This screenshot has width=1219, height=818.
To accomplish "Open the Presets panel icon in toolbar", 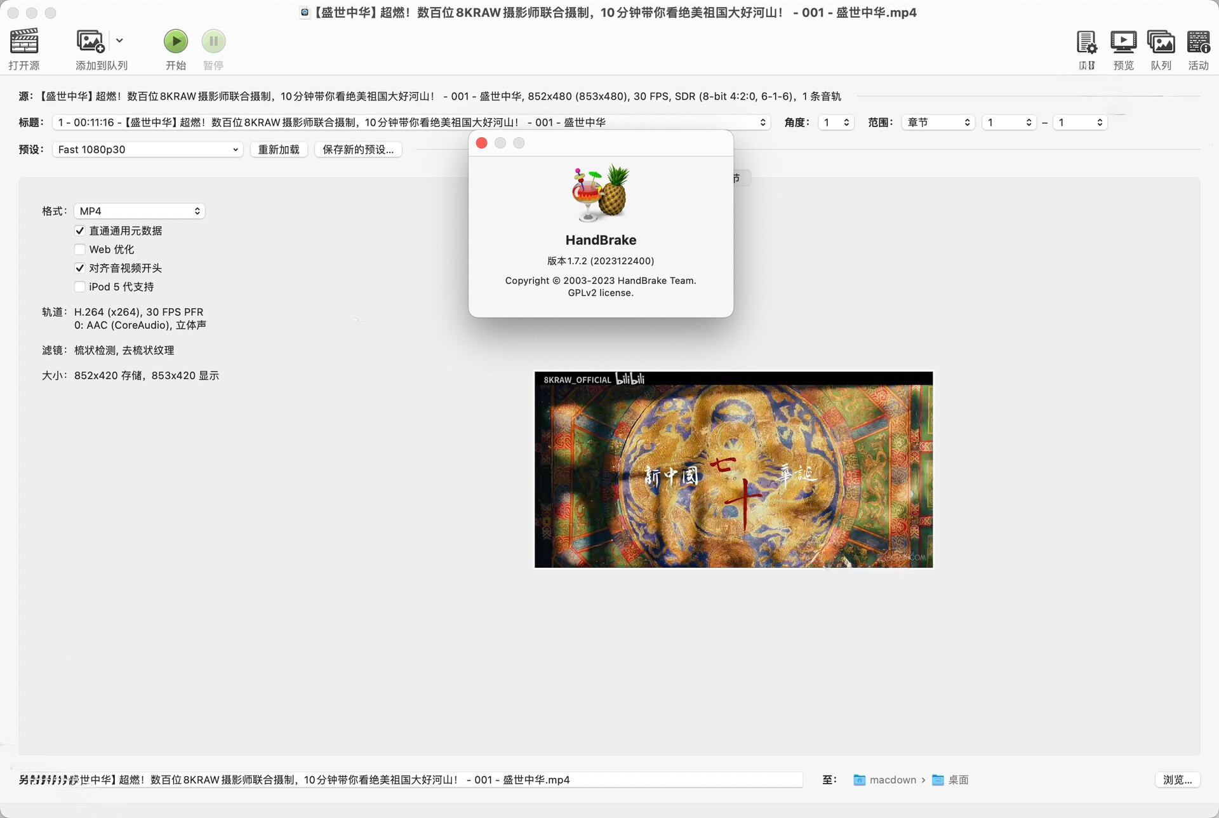I will click(1086, 43).
